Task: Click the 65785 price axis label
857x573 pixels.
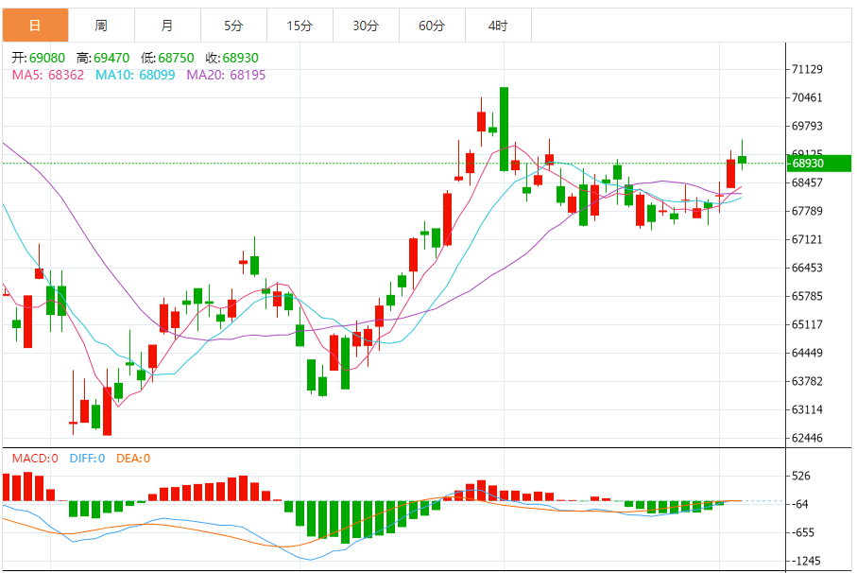Action: tap(807, 296)
